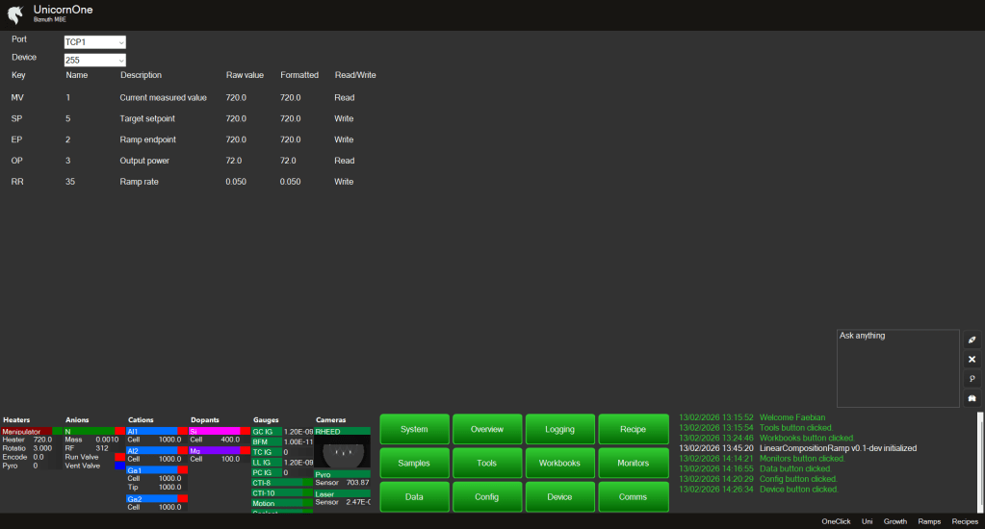Click the bottom icon beside chat box
The image size is (985, 529).
pyautogui.click(x=972, y=398)
